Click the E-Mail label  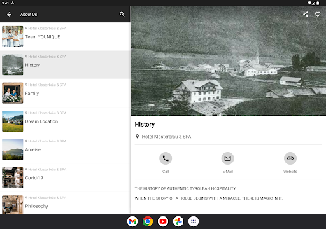228,172
